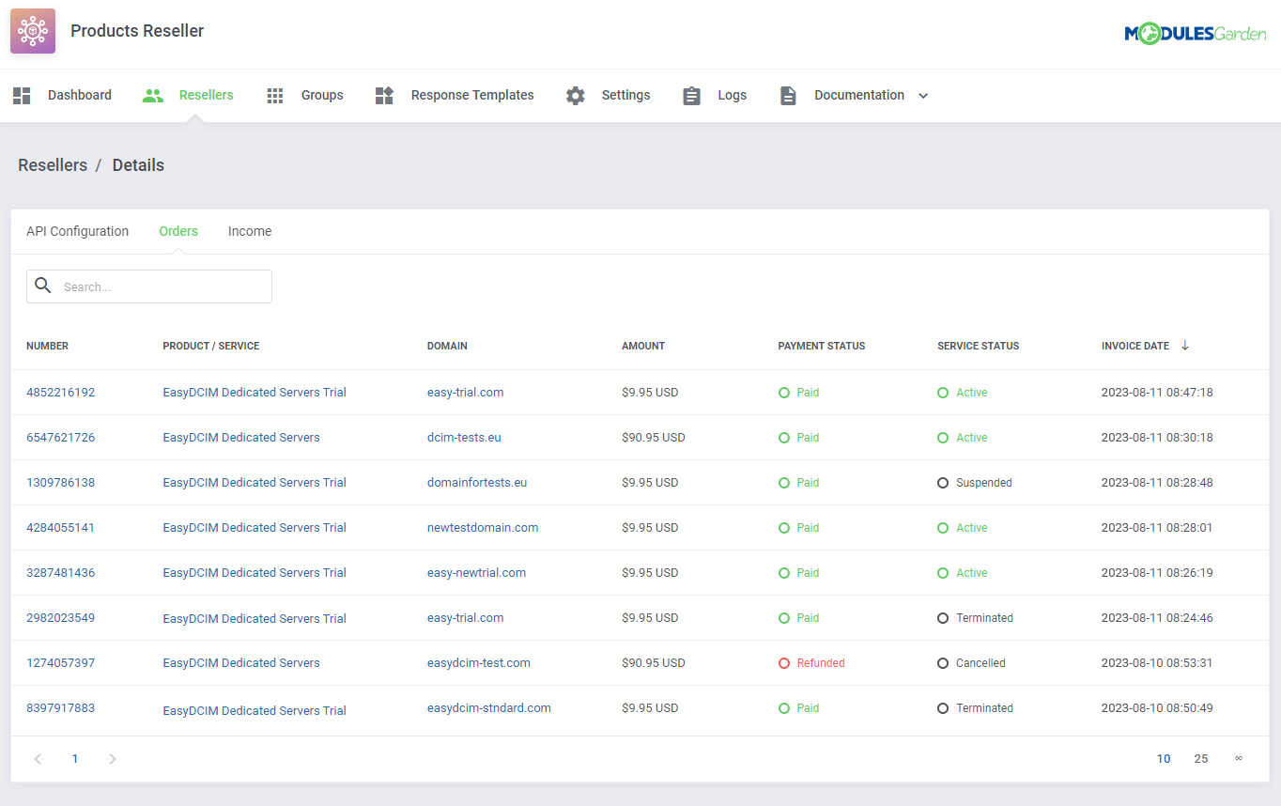
Task: Click invoice date 2023-08-10 08:50:49
Action: pyautogui.click(x=1157, y=708)
